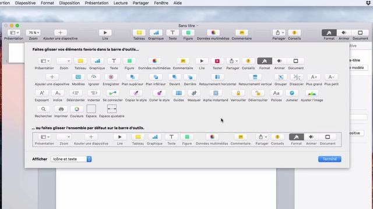Screen dimensions: 373x209
Task: Click the Imprimer printer icon
Action: (61, 109)
